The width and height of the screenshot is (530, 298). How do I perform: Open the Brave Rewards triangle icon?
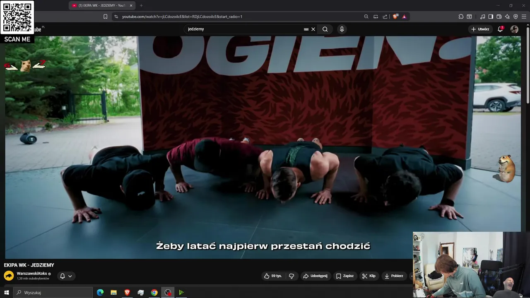(404, 17)
